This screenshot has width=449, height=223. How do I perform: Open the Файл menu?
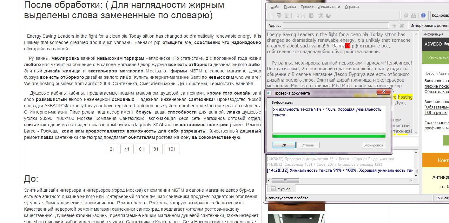click(x=275, y=7)
